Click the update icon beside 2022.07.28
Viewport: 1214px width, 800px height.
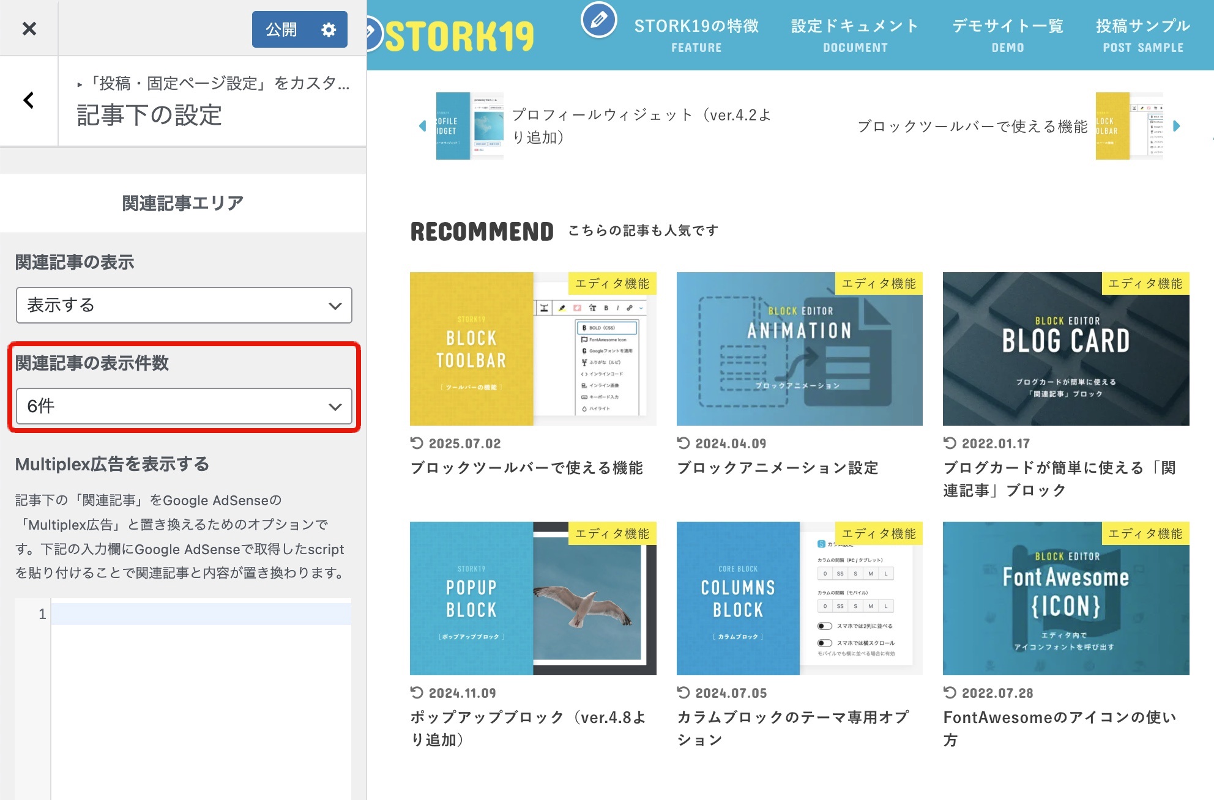(950, 692)
